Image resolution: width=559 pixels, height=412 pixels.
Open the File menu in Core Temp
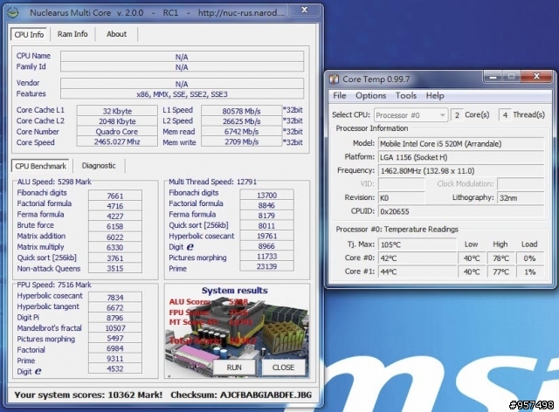[x=340, y=95]
